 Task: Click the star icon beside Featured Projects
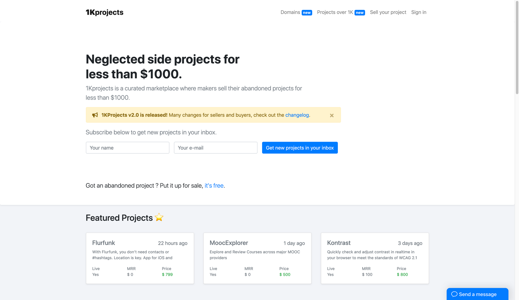pyautogui.click(x=159, y=217)
